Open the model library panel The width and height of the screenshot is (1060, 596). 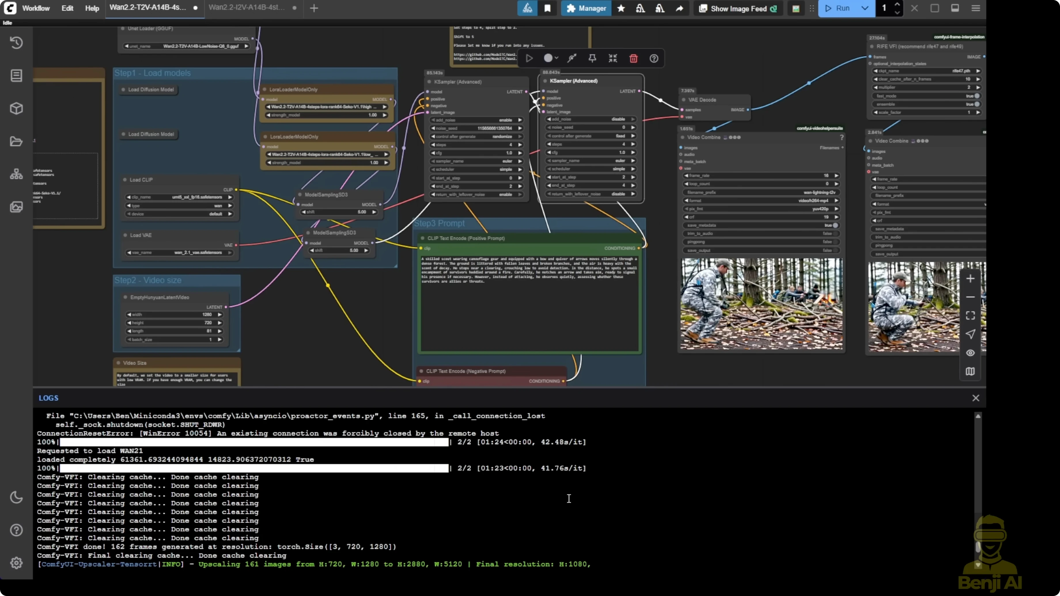(x=16, y=108)
